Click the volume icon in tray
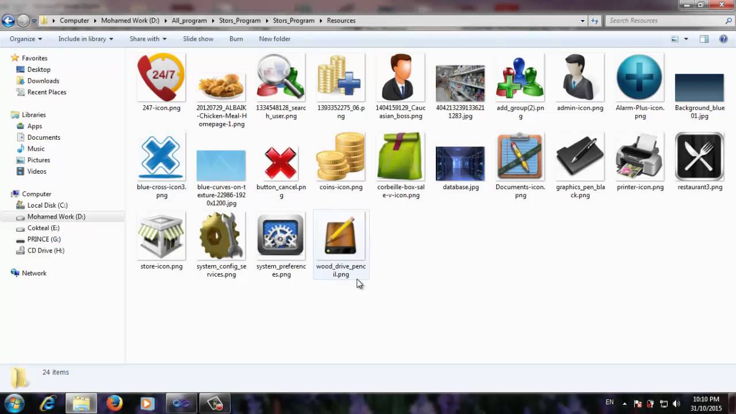This screenshot has width=736, height=414. pyautogui.click(x=676, y=404)
